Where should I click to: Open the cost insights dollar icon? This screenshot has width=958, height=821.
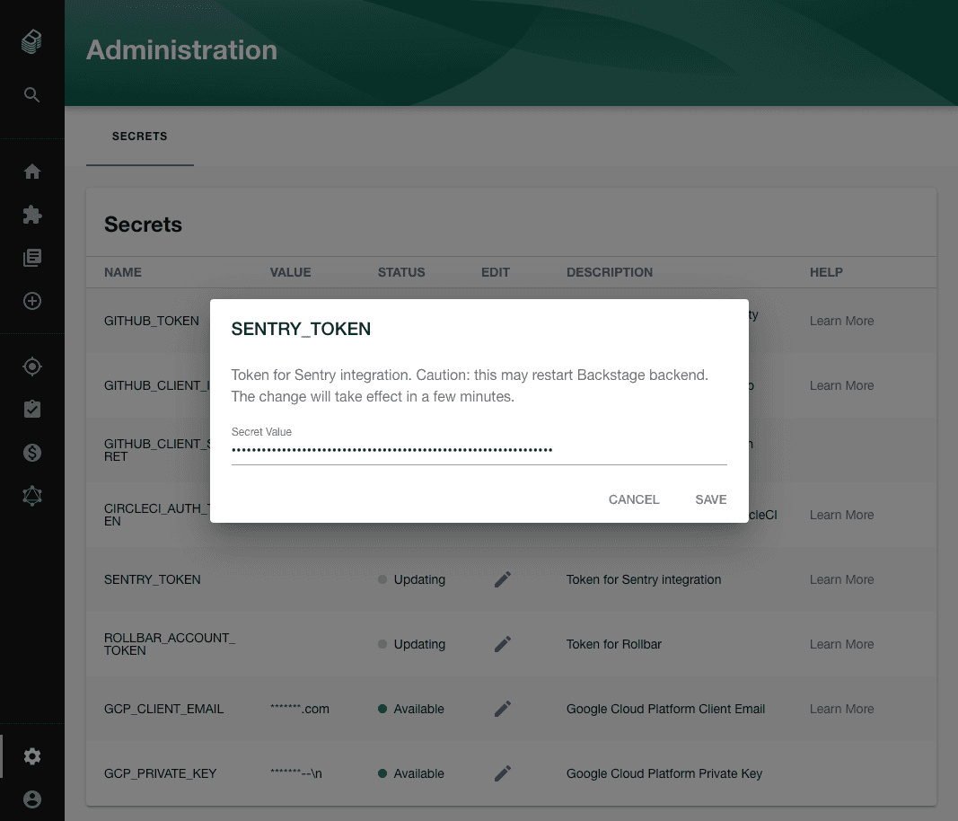pos(31,453)
